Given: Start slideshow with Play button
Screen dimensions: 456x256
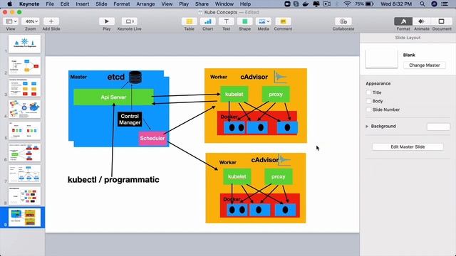Looking at the screenshot, I should point(106,21).
